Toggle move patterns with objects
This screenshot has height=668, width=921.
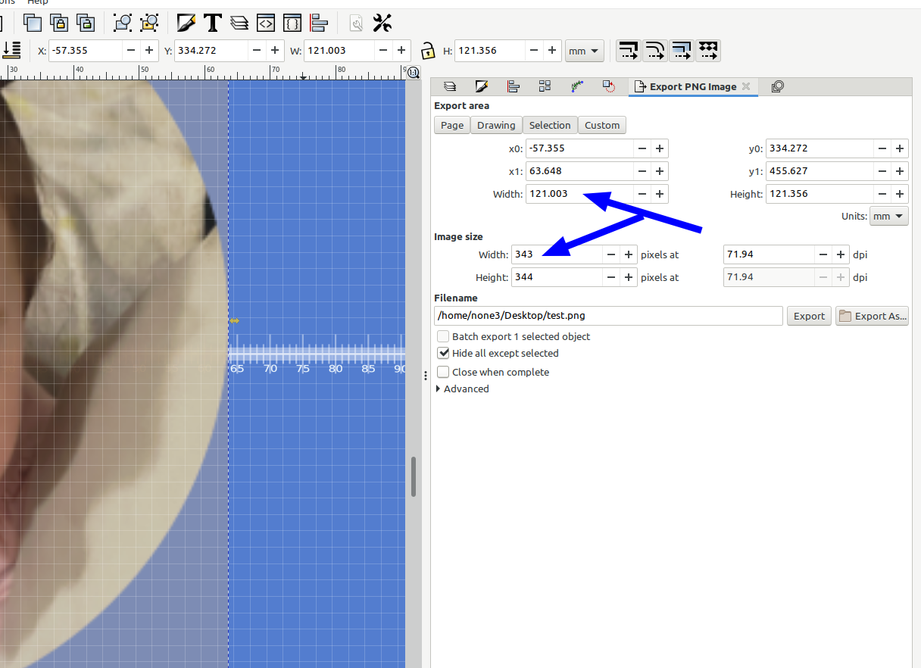707,51
